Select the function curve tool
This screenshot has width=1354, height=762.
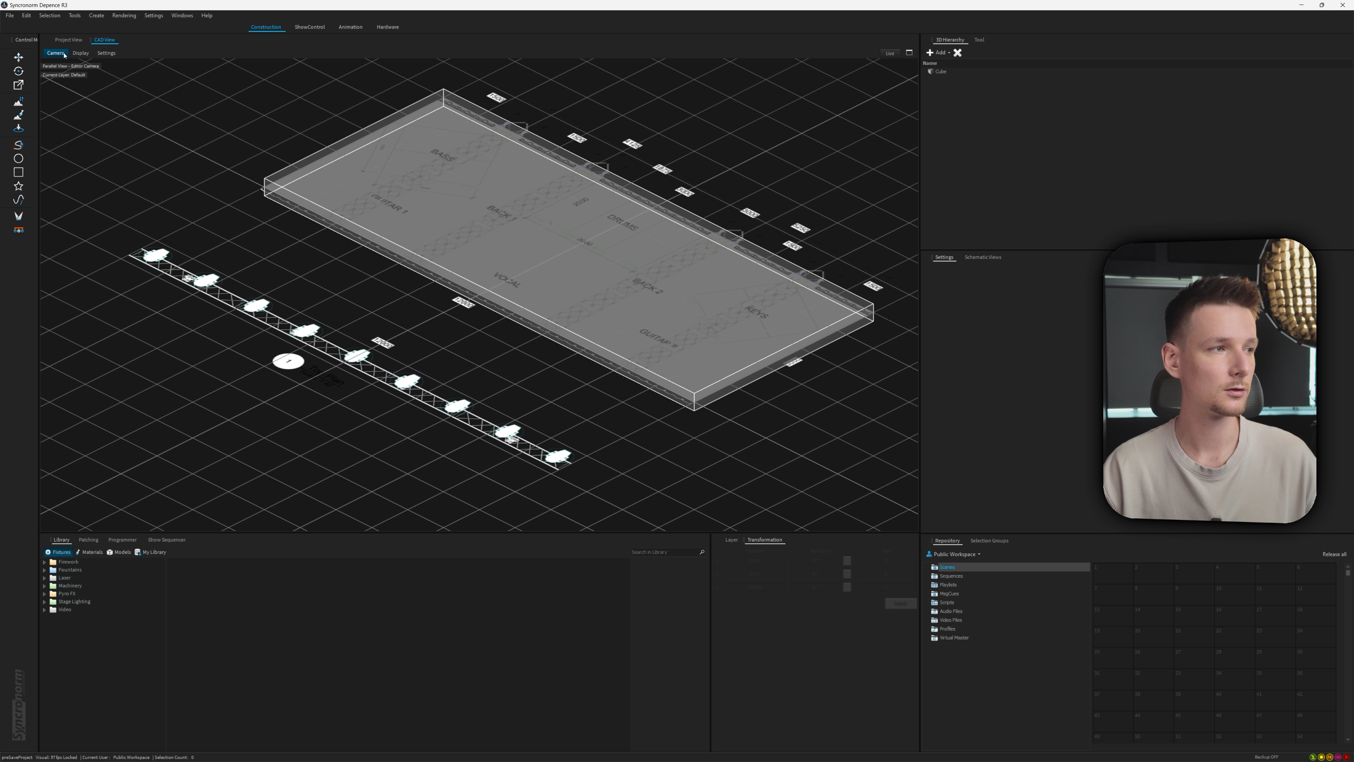[18, 200]
